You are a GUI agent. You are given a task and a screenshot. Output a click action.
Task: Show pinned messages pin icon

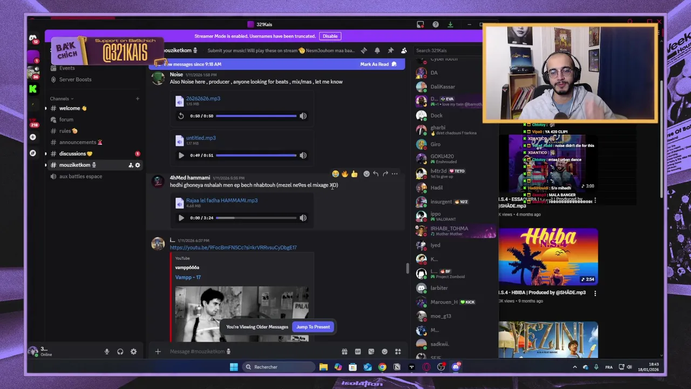click(x=390, y=50)
